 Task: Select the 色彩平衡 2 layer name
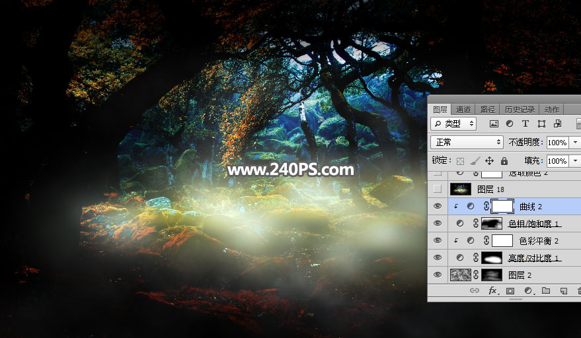[539, 241]
